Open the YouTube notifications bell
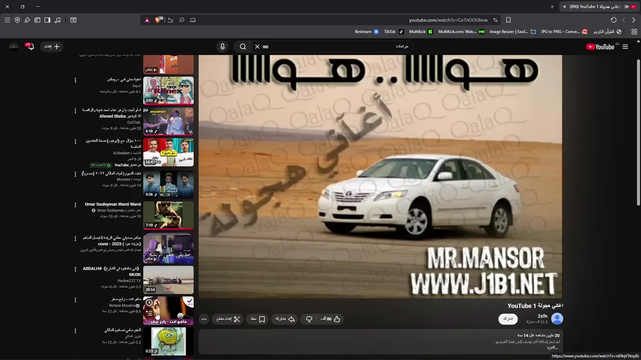 point(30,46)
